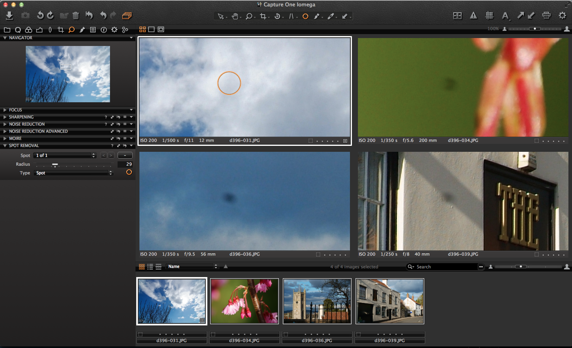The image size is (572, 348).
Task: Activate the Crop cursor tool
Action: coord(263,16)
